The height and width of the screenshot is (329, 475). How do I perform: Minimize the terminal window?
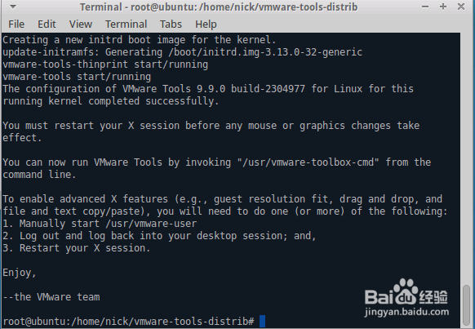(425, 7)
